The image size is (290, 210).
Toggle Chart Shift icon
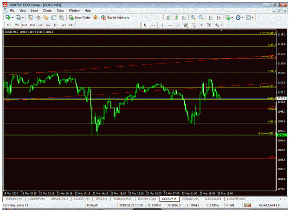click(219, 18)
